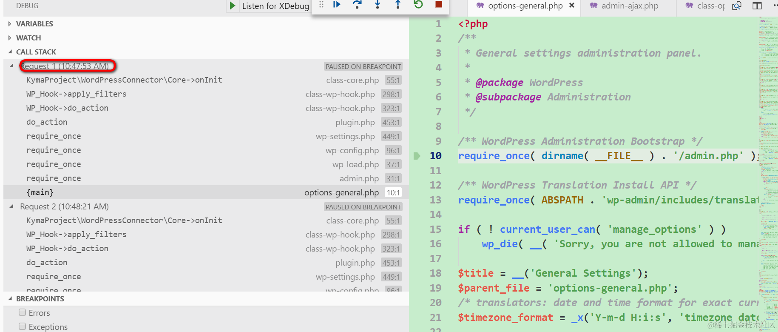Select Request 1 (10:47:53 AM) thread
The width and height of the screenshot is (778, 332).
pos(206,66)
